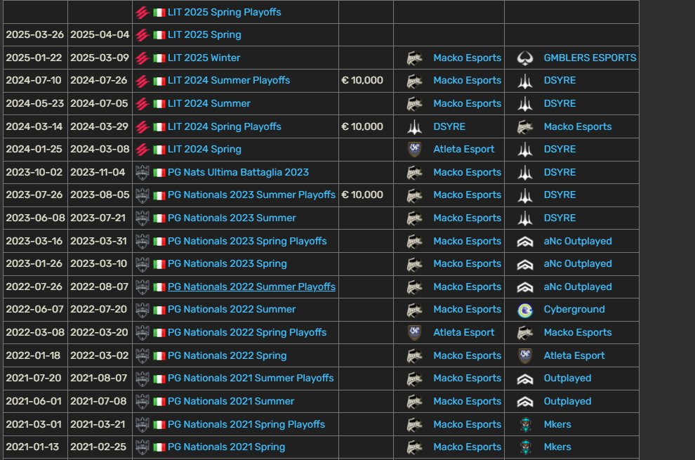Open PG Nationals 2021 Spring Playoffs link
695x460 pixels.
(x=246, y=424)
